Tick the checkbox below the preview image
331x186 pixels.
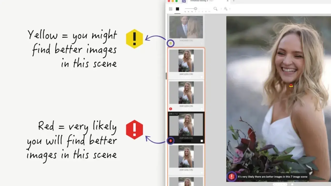[292, 184]
